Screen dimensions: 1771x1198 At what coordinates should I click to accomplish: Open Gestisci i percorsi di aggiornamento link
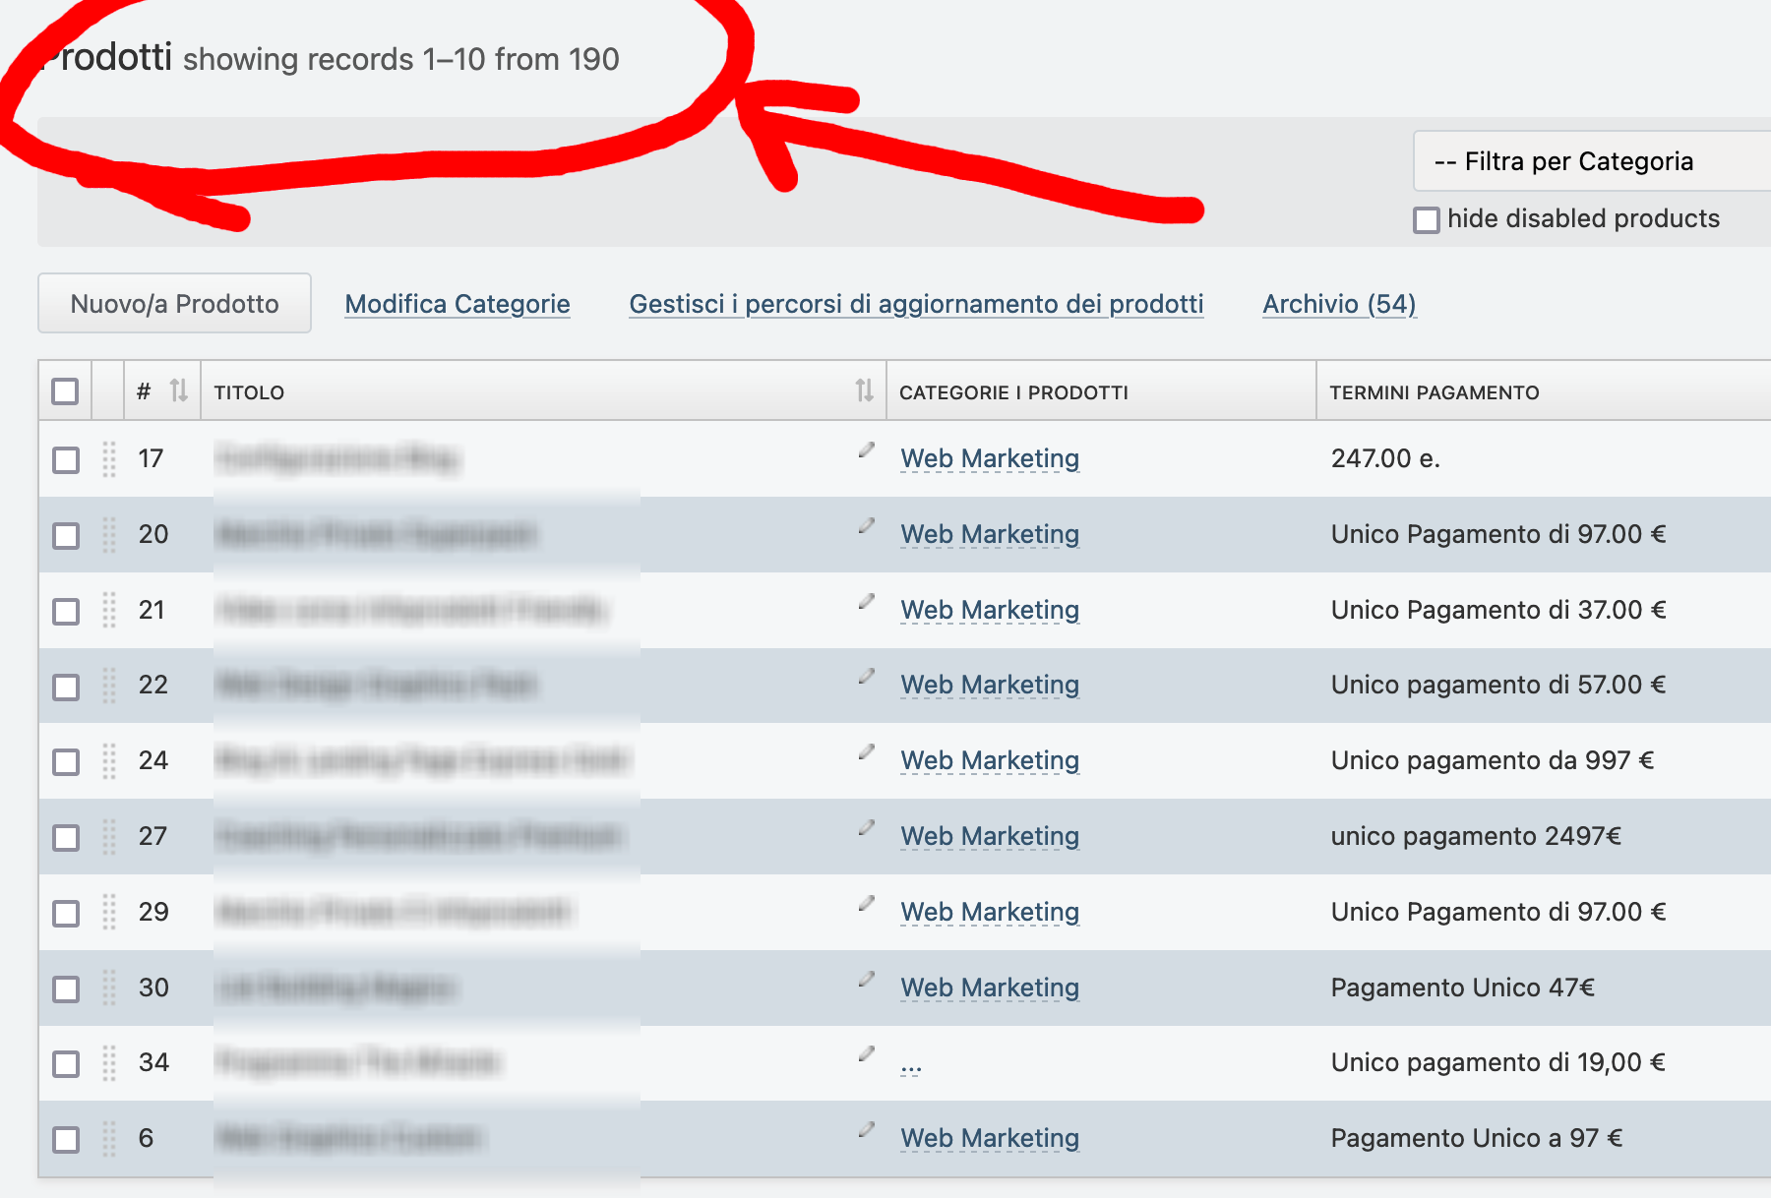(916, 304)
